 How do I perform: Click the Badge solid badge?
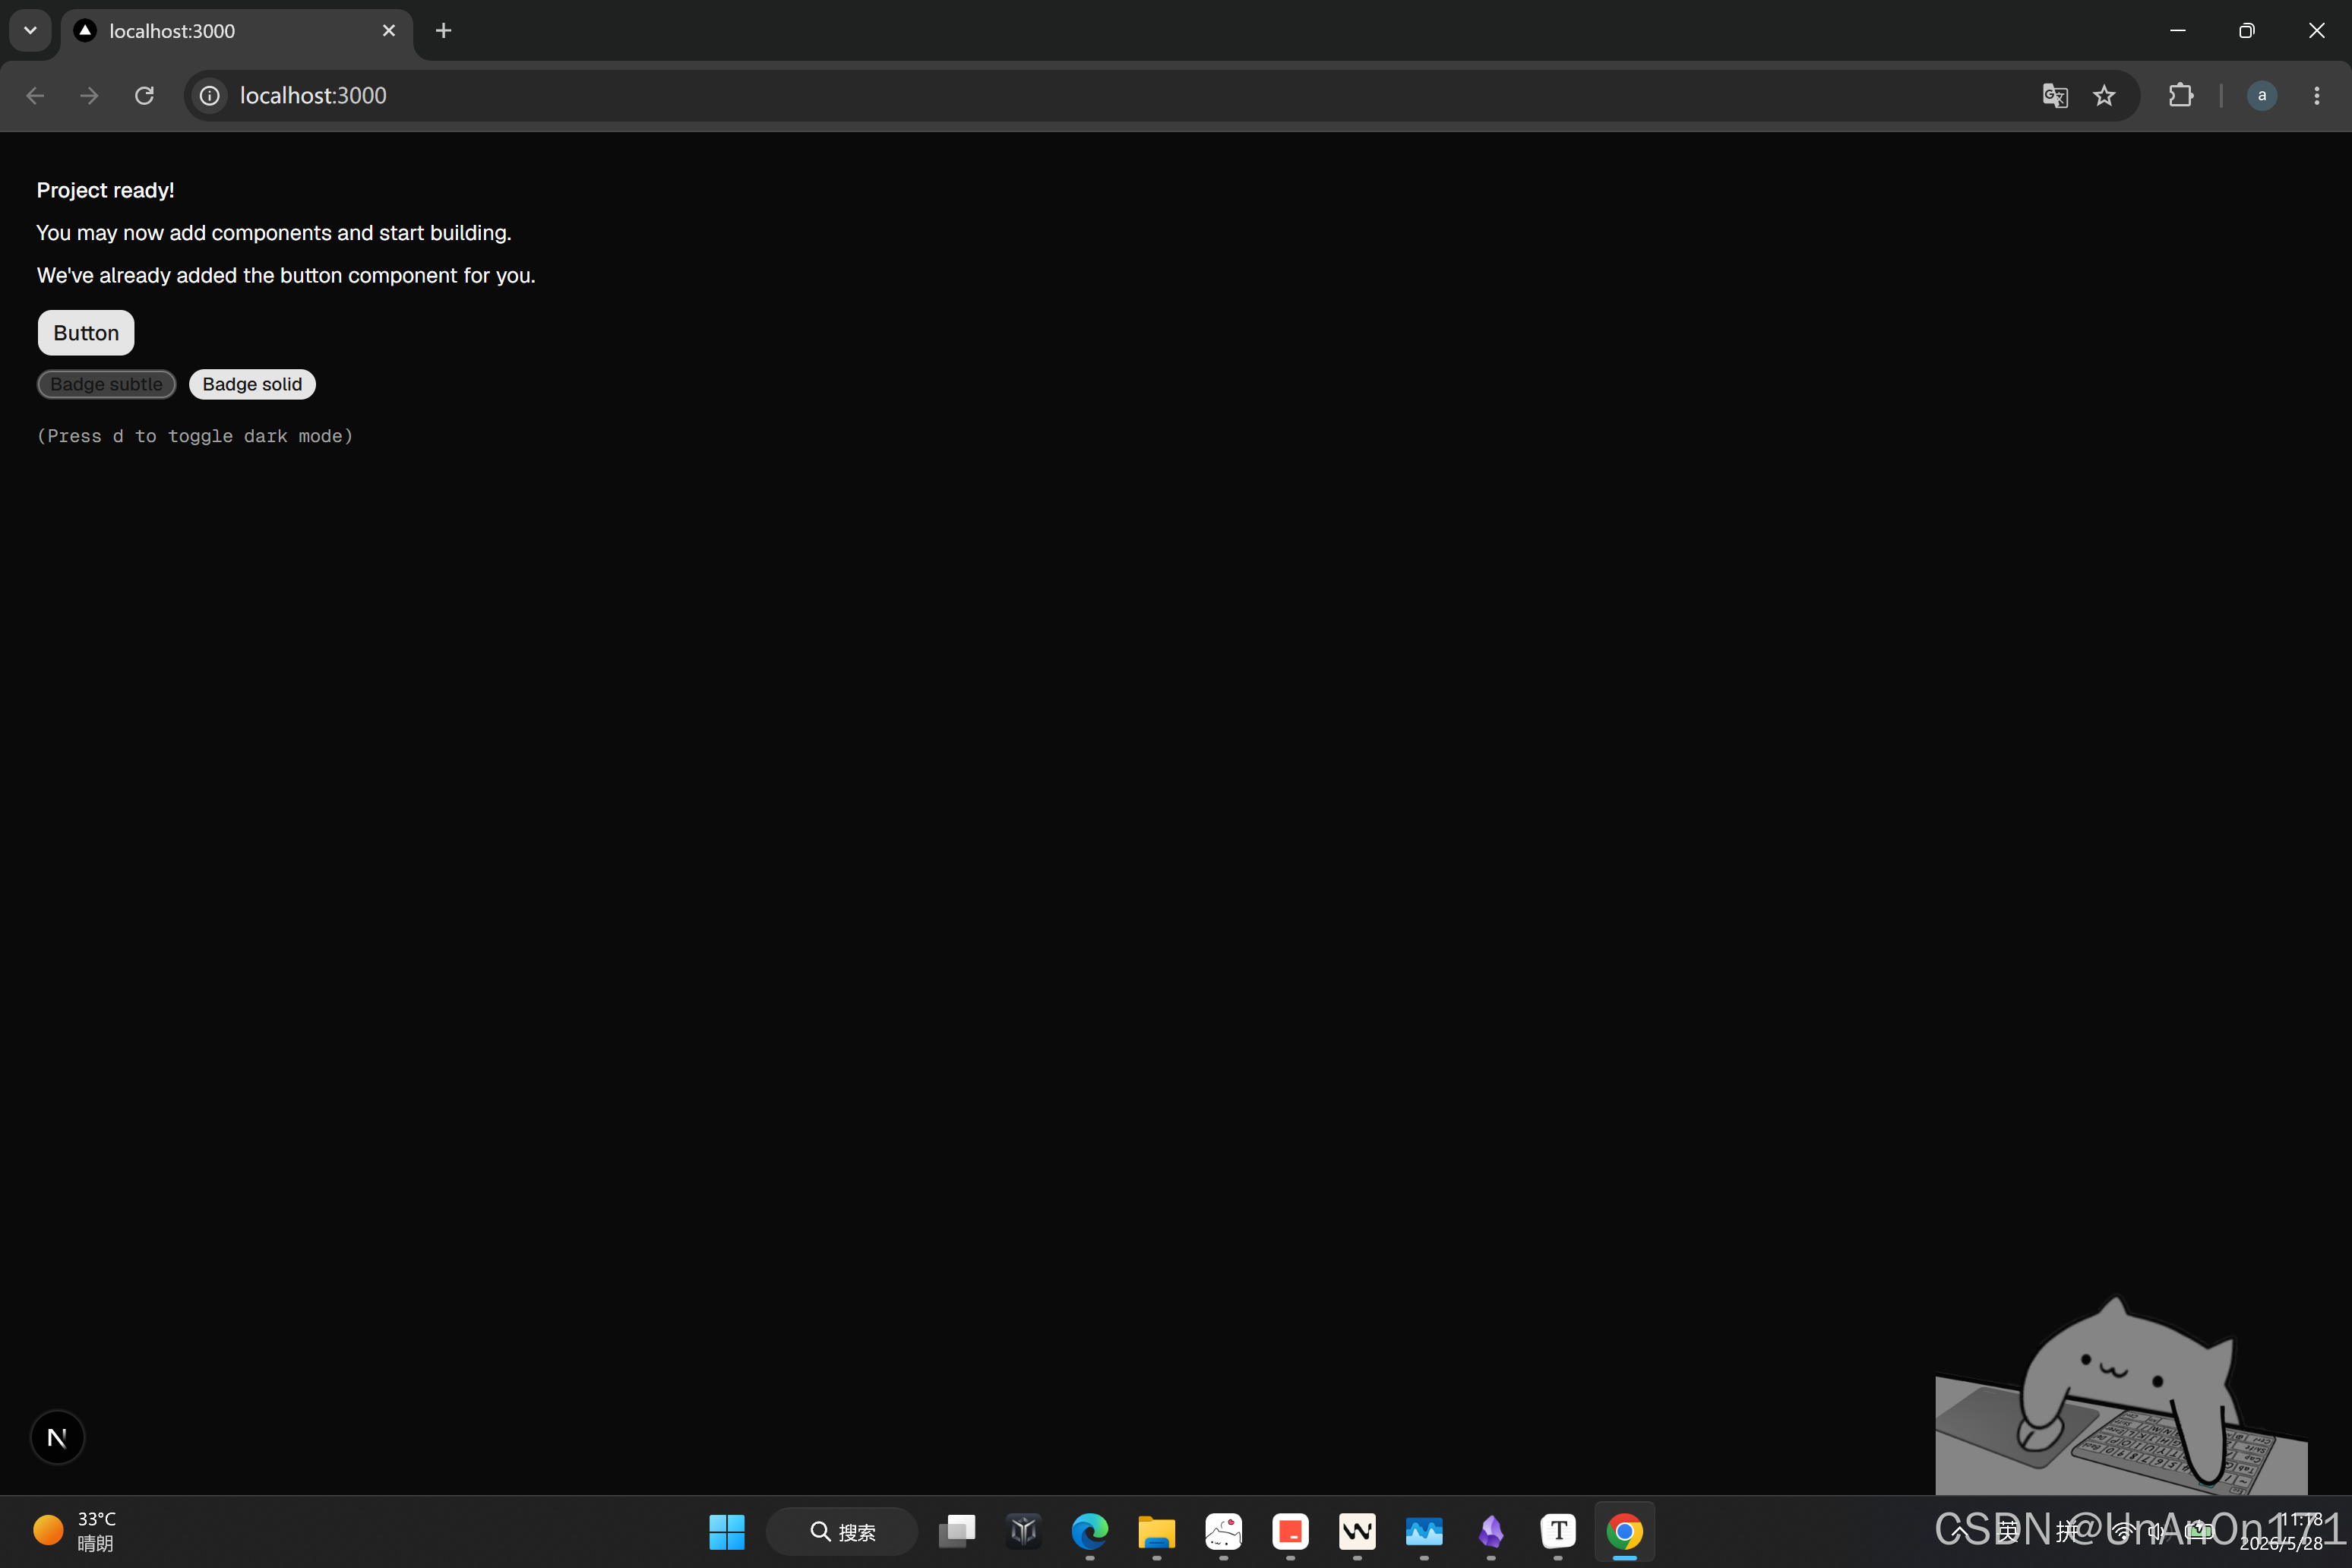(x=252, y=384)
